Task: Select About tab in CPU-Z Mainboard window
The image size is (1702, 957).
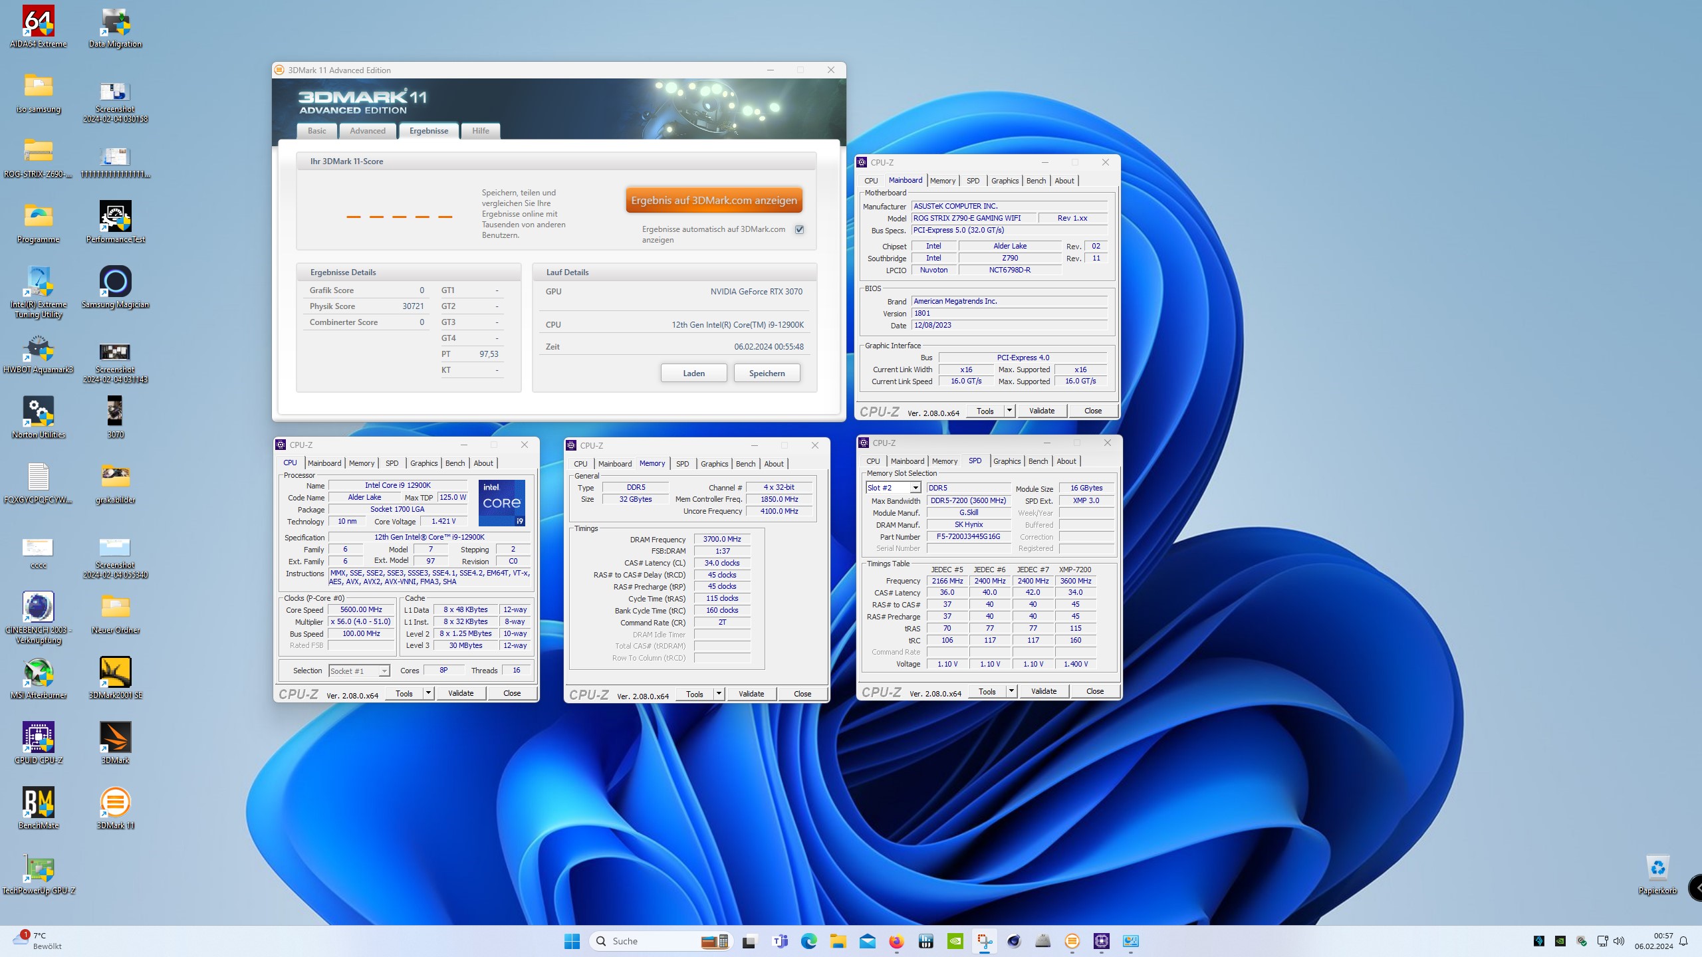Action: [1064, 181]
